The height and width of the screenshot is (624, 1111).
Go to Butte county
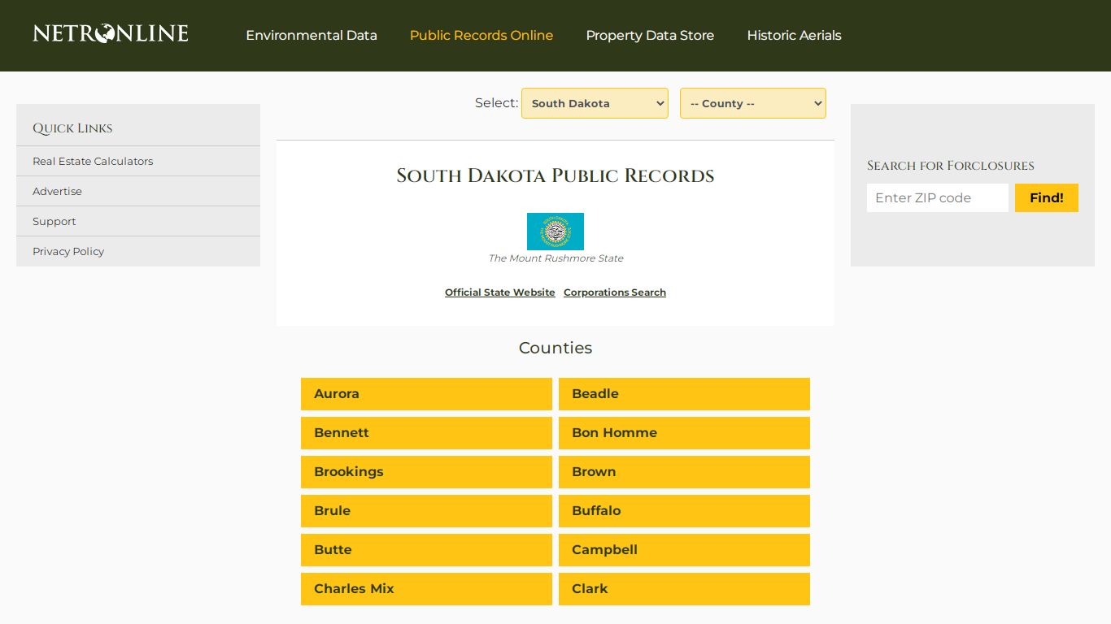[x=426, y=550]
